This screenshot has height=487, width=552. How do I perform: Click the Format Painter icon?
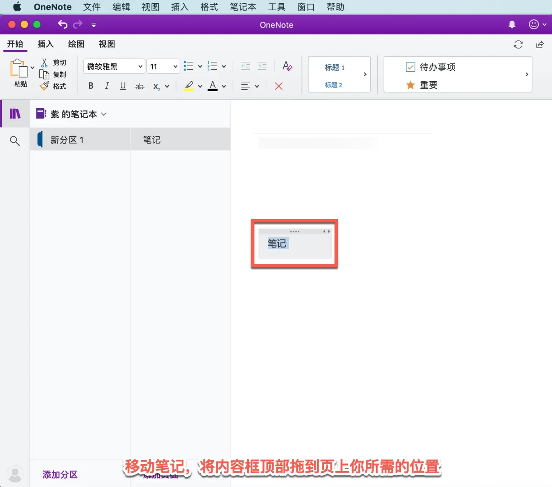tap(44, 86)
